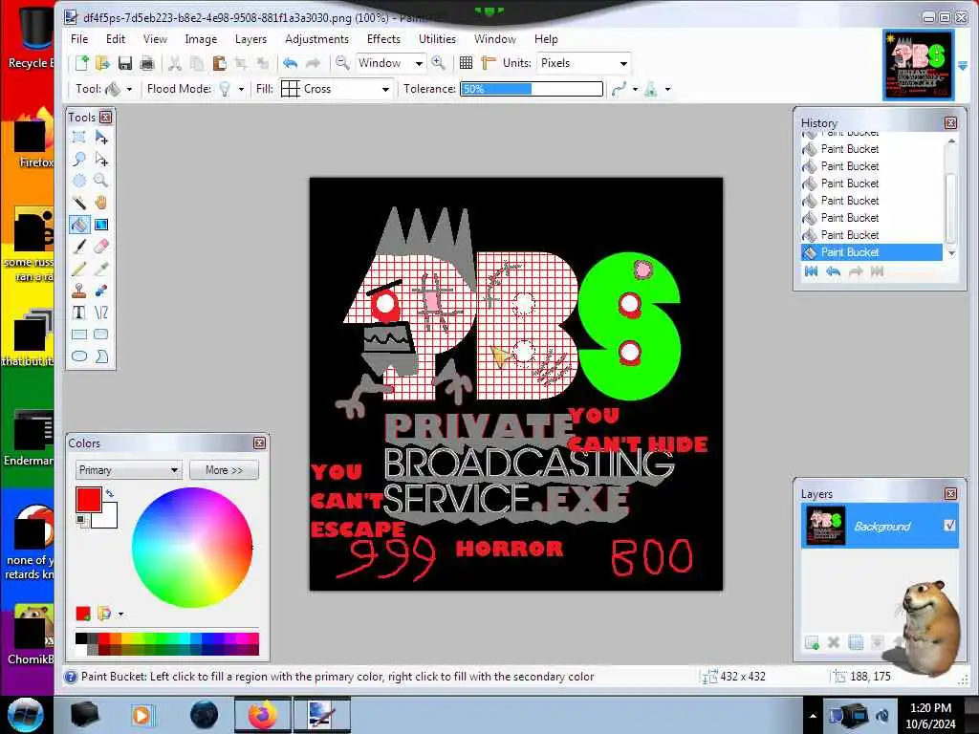Click the Open file toolbar icon
Image resolution: width=979 pixels, height=734 pixels.
pos(102,63)
